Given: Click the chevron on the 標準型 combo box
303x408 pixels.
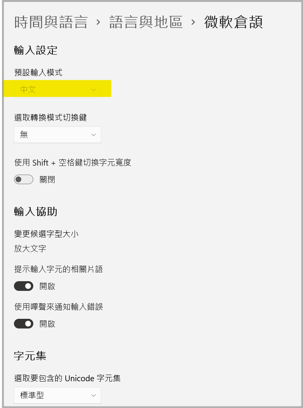Looking at the screenshot, I should (93, 395).
